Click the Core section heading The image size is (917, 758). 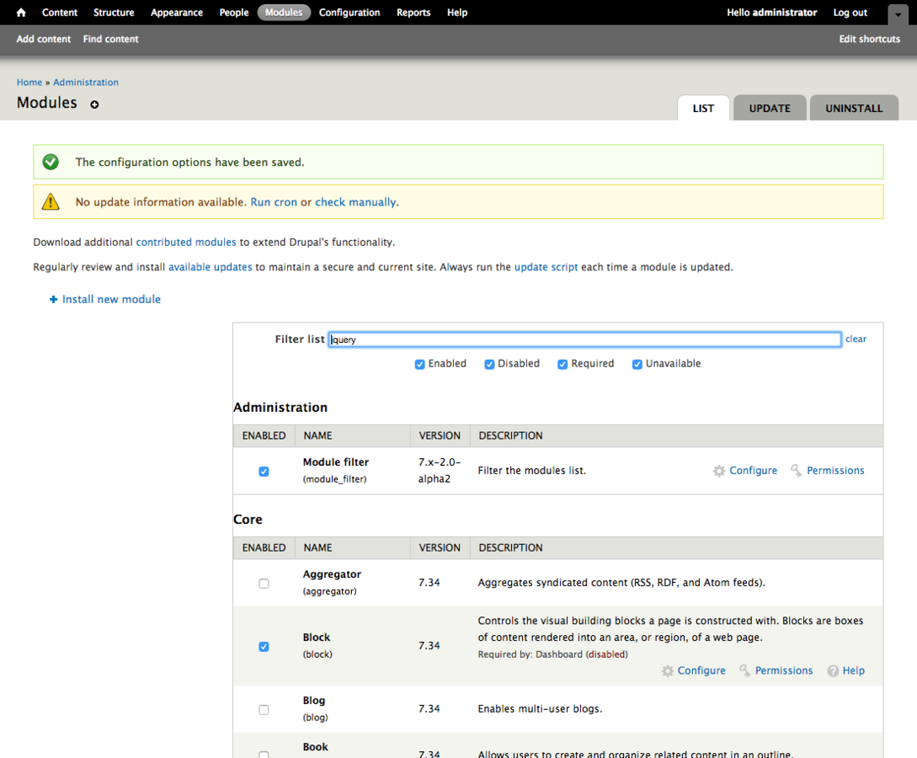click(248, 520)
